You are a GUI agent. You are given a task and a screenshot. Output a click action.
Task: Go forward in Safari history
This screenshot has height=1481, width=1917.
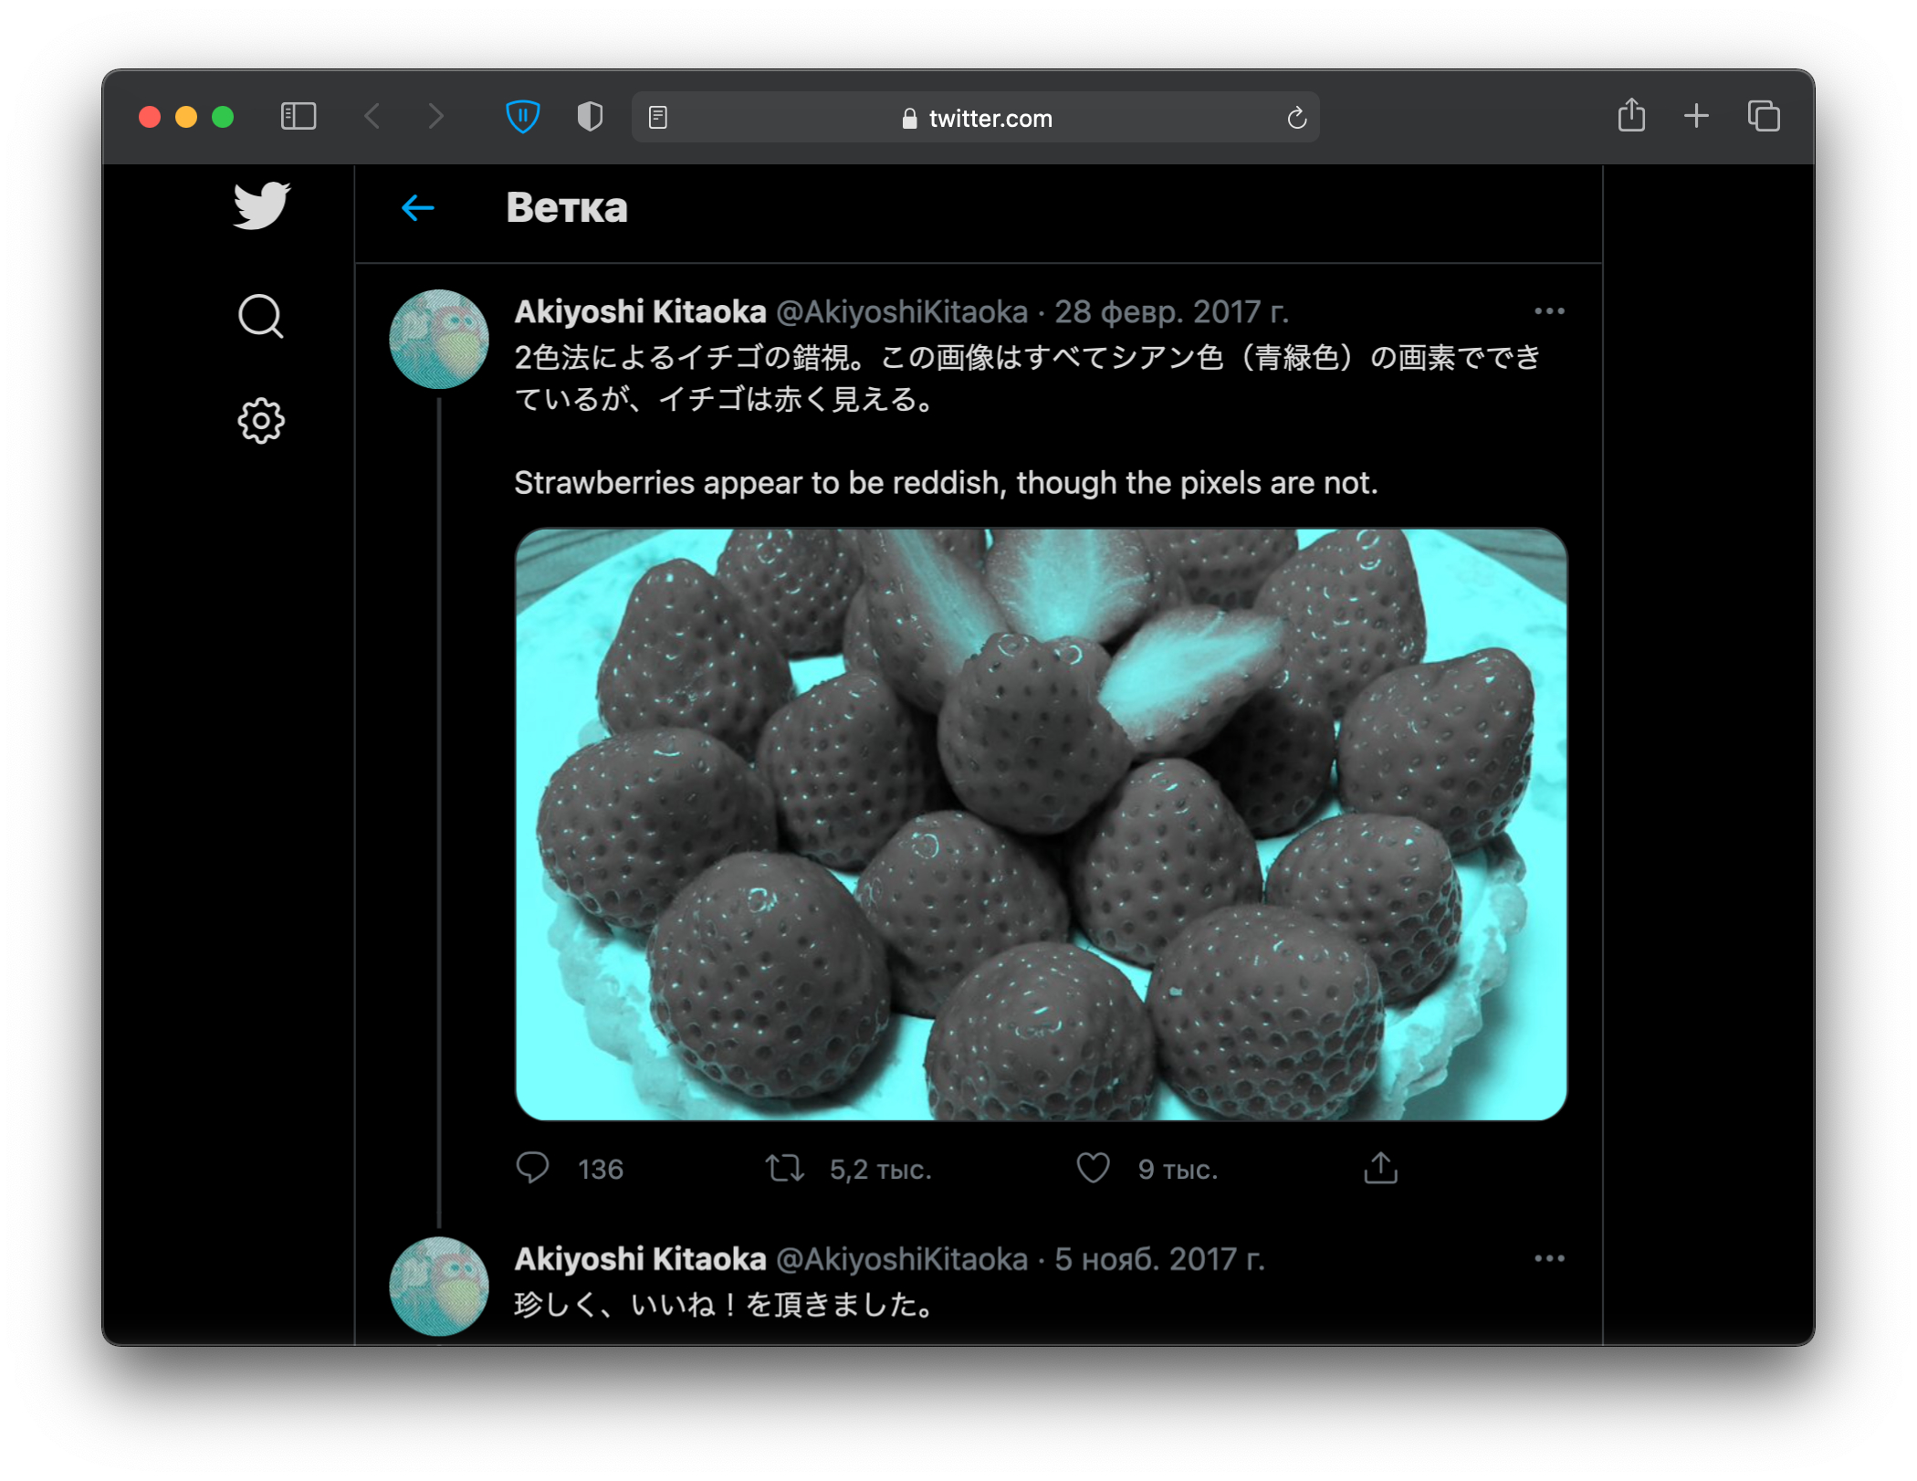pyautogui.click(x=435, y=117)
